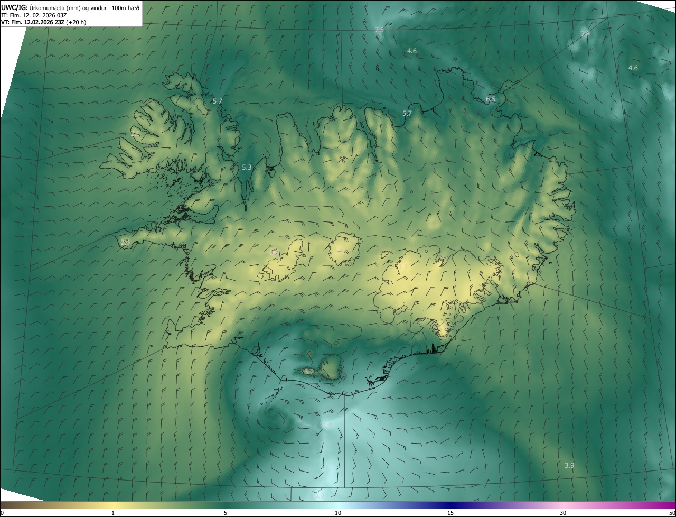Click the "VT: Fim. 12.02.2026 23Z (+20 h)" line
This screenshot has width=676, height=517.
pos(44,22)
